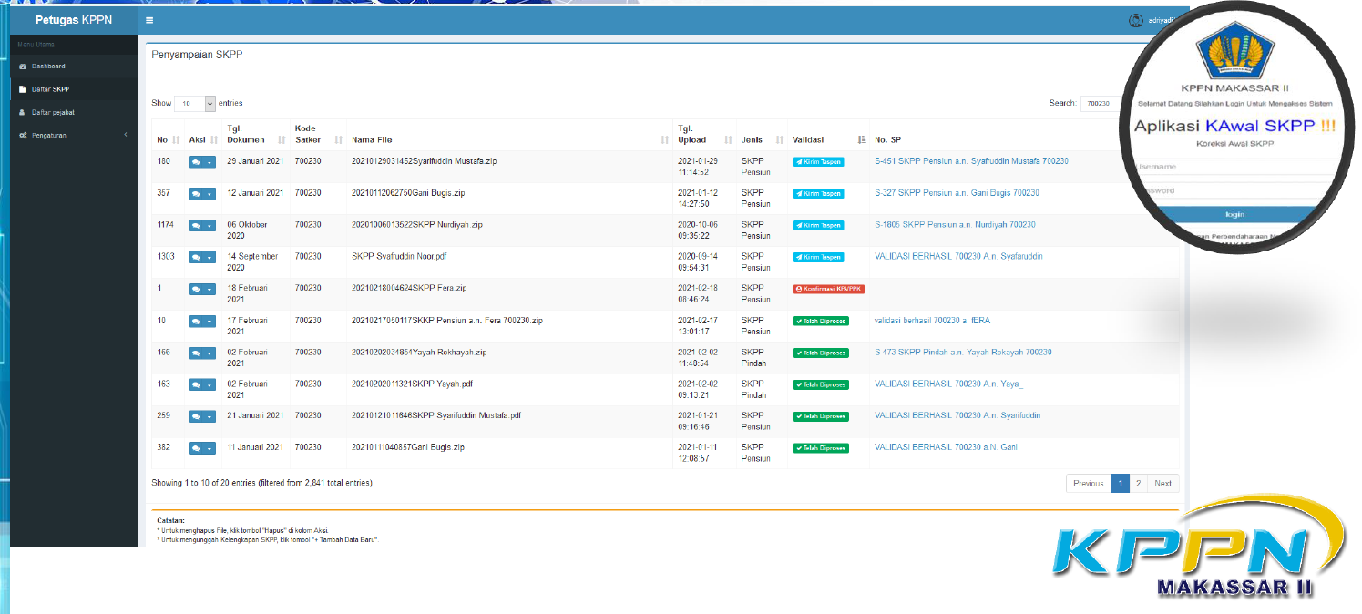Click file name 20210111040857Gani Bugis.zip

pyautogui.click(x=408, y=448)
